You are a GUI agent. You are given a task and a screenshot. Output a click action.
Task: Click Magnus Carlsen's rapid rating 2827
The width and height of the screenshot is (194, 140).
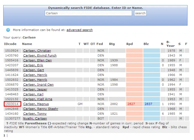(x=131, y=104)
